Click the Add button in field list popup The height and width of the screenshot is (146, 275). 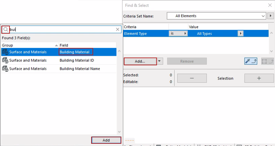tap(106, 140)
